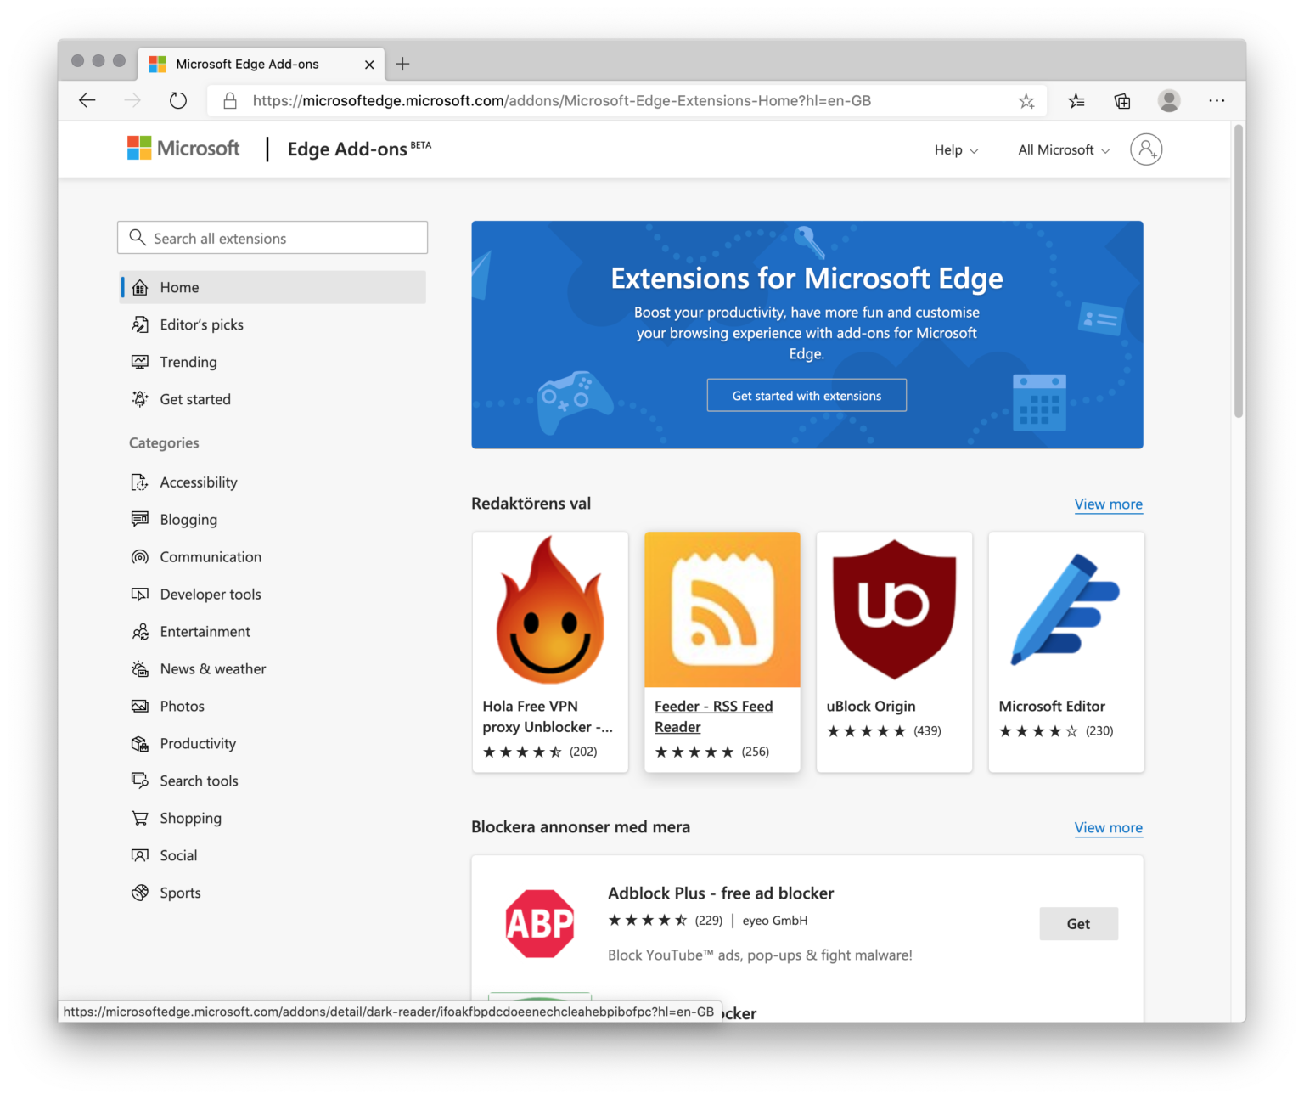Switch to the Microsoft Edge Add-ons tab
Screen dimensions: 1304x1099
coord(246,64)
